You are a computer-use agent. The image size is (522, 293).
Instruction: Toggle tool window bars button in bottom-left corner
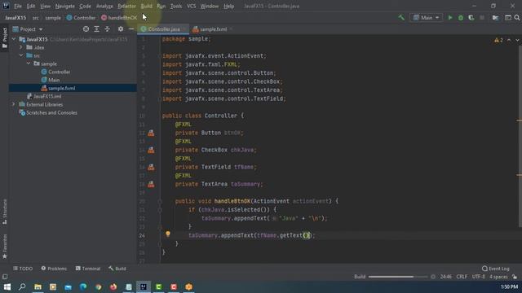pos(5,277)
